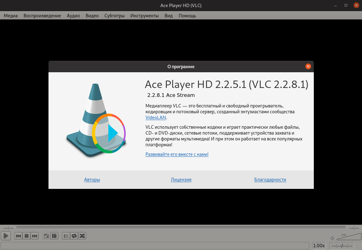Open the extended settings equalizer icon
Viewport: 362px width, 250px height.
(x=54, y=236)
